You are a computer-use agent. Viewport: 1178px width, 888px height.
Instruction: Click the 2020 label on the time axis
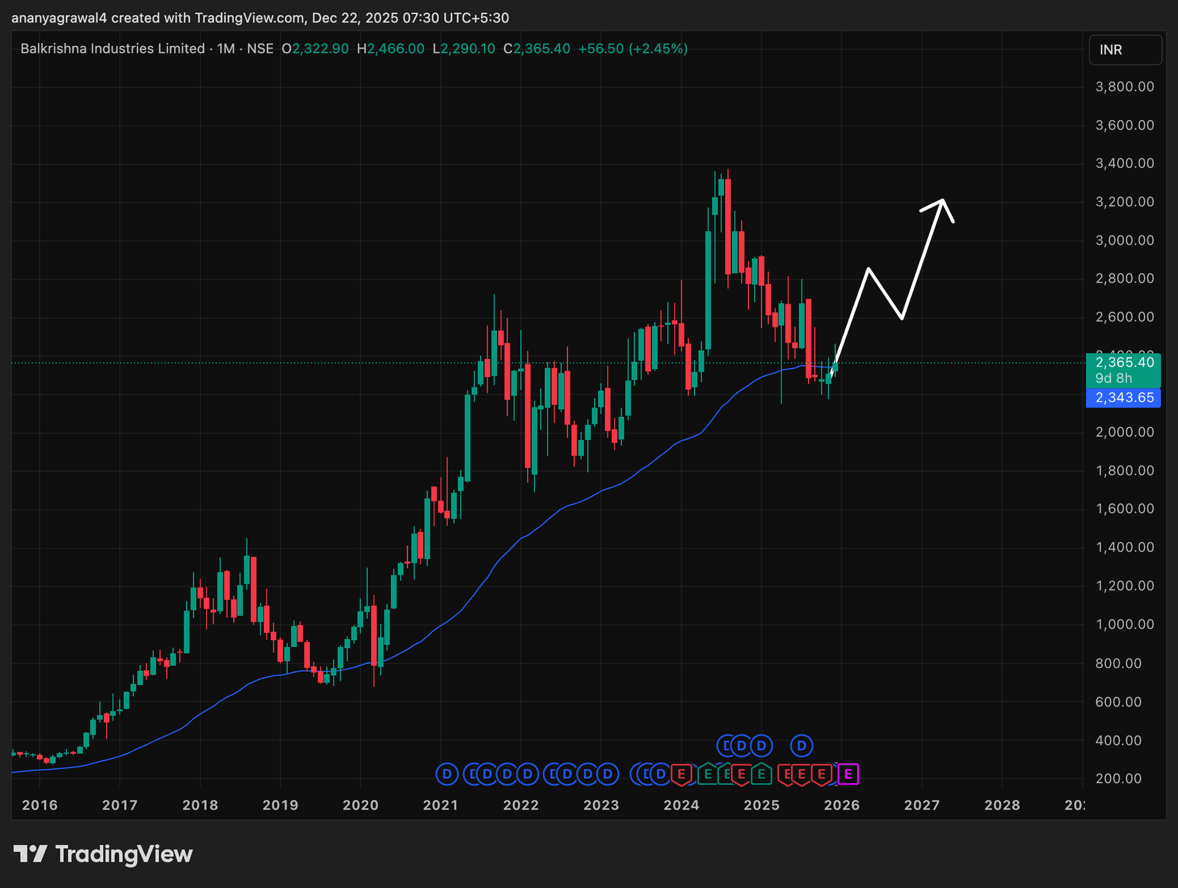point(361,805)
